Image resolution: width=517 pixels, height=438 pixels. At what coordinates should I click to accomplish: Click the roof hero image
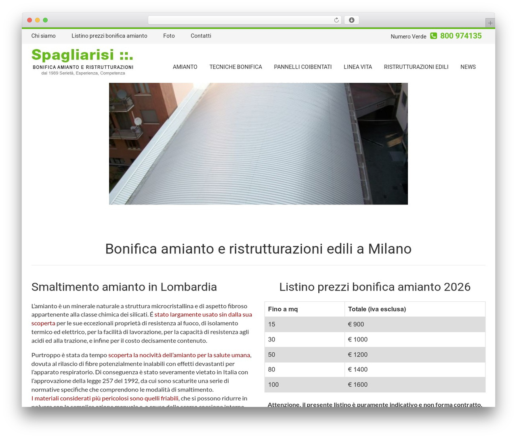coord(258,144)
